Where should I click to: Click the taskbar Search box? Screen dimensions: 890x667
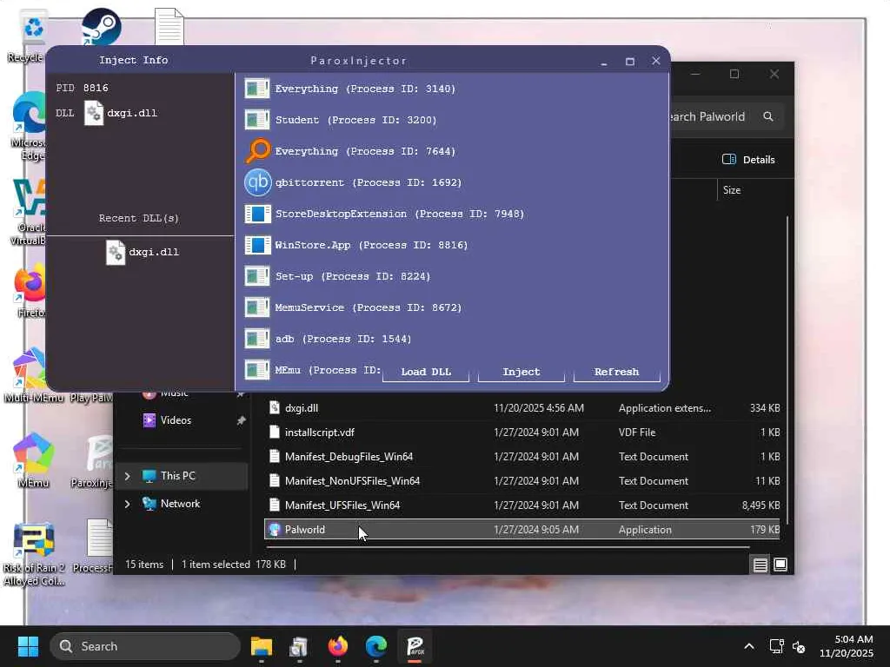[x=145, y=646]
